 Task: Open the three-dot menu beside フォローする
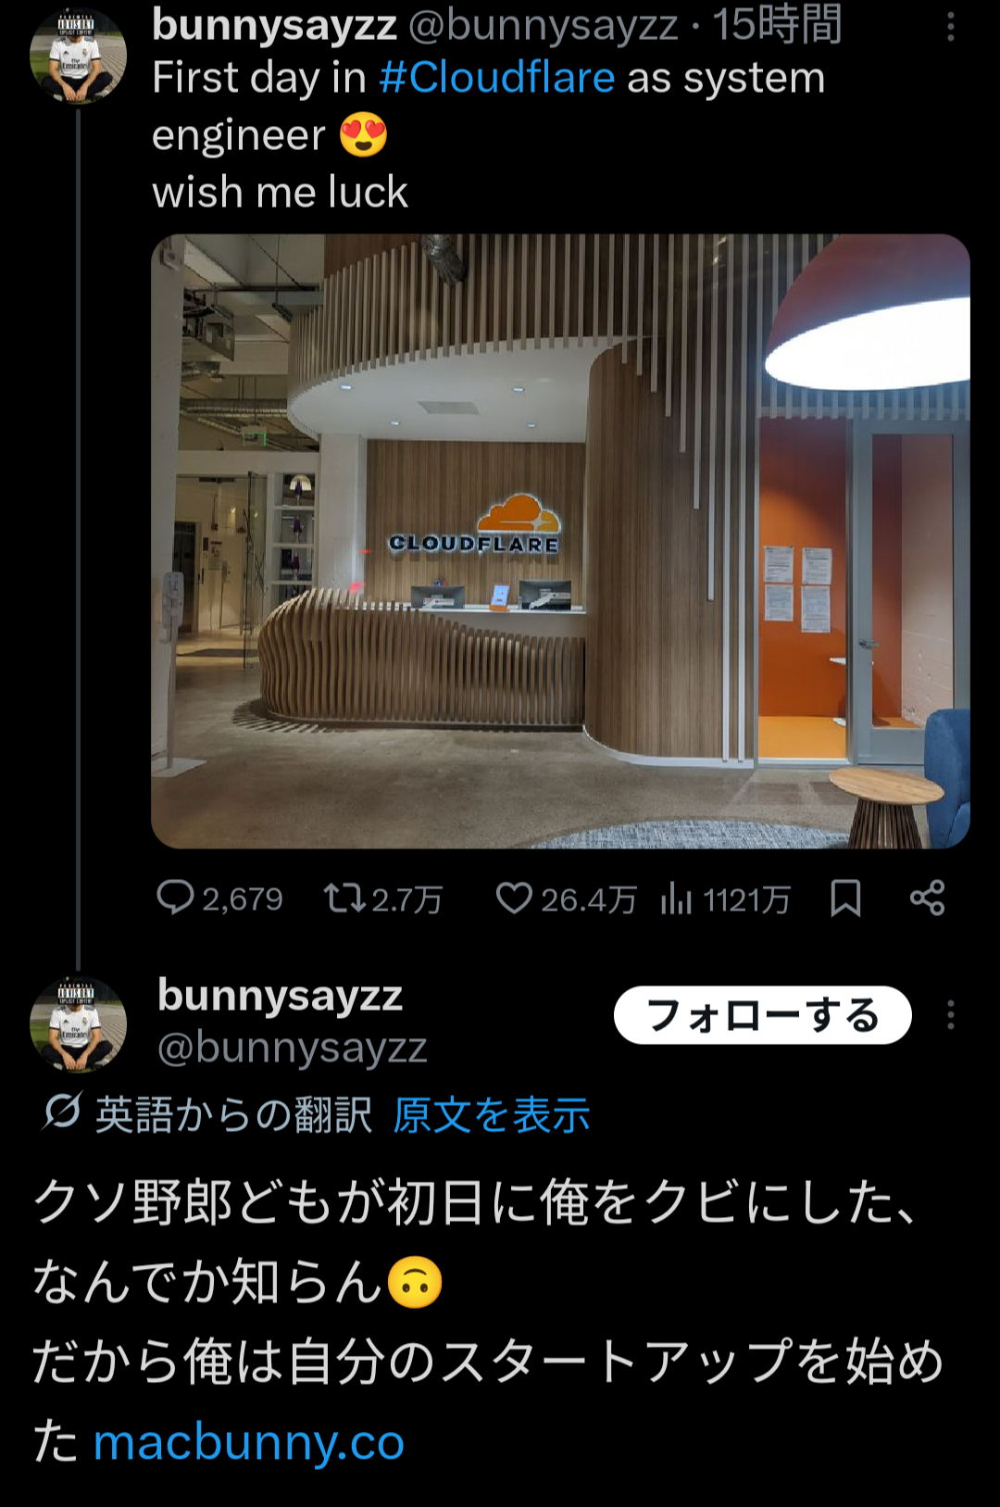pos(951,1015)
